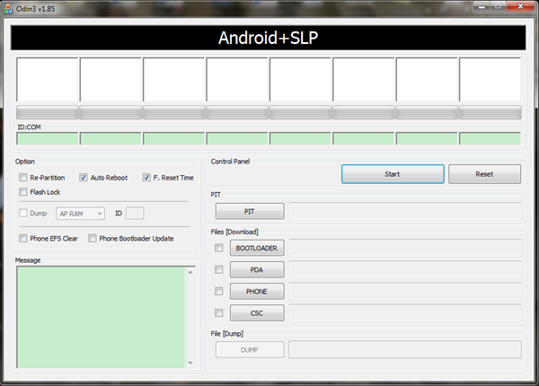539x386 pixels.
Task: Click the last ID:COM port slot
Action: (490, 139)
